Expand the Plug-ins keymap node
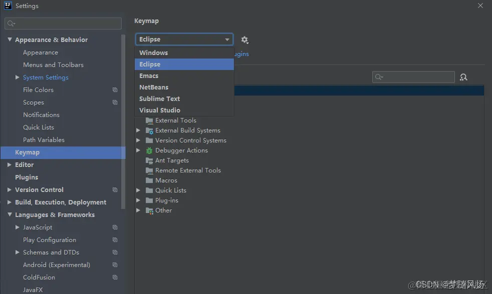 138,200
